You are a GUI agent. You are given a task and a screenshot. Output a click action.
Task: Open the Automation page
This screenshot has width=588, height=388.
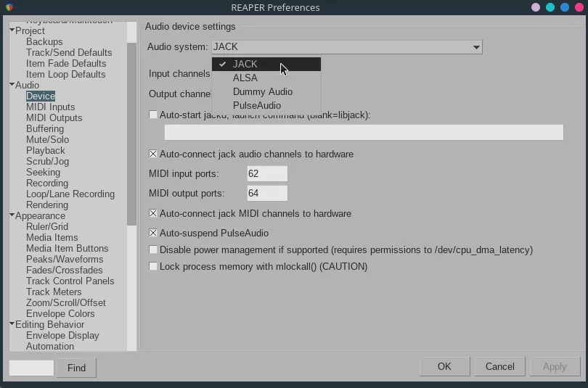[50, 346]
